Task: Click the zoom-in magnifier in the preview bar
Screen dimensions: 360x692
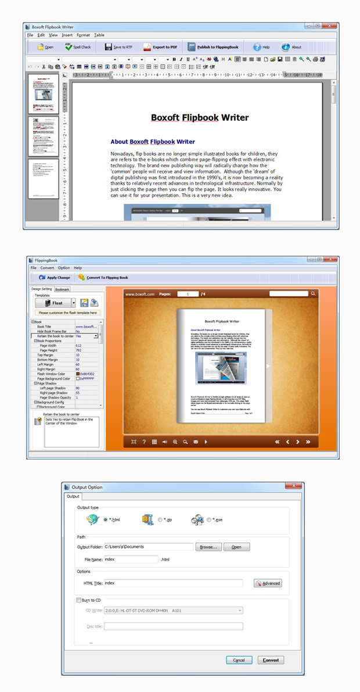Action: [175, 442]
